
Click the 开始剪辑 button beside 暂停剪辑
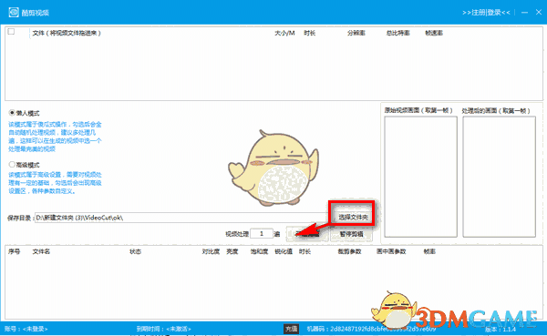pyautogui.click(x=306, y=234)
